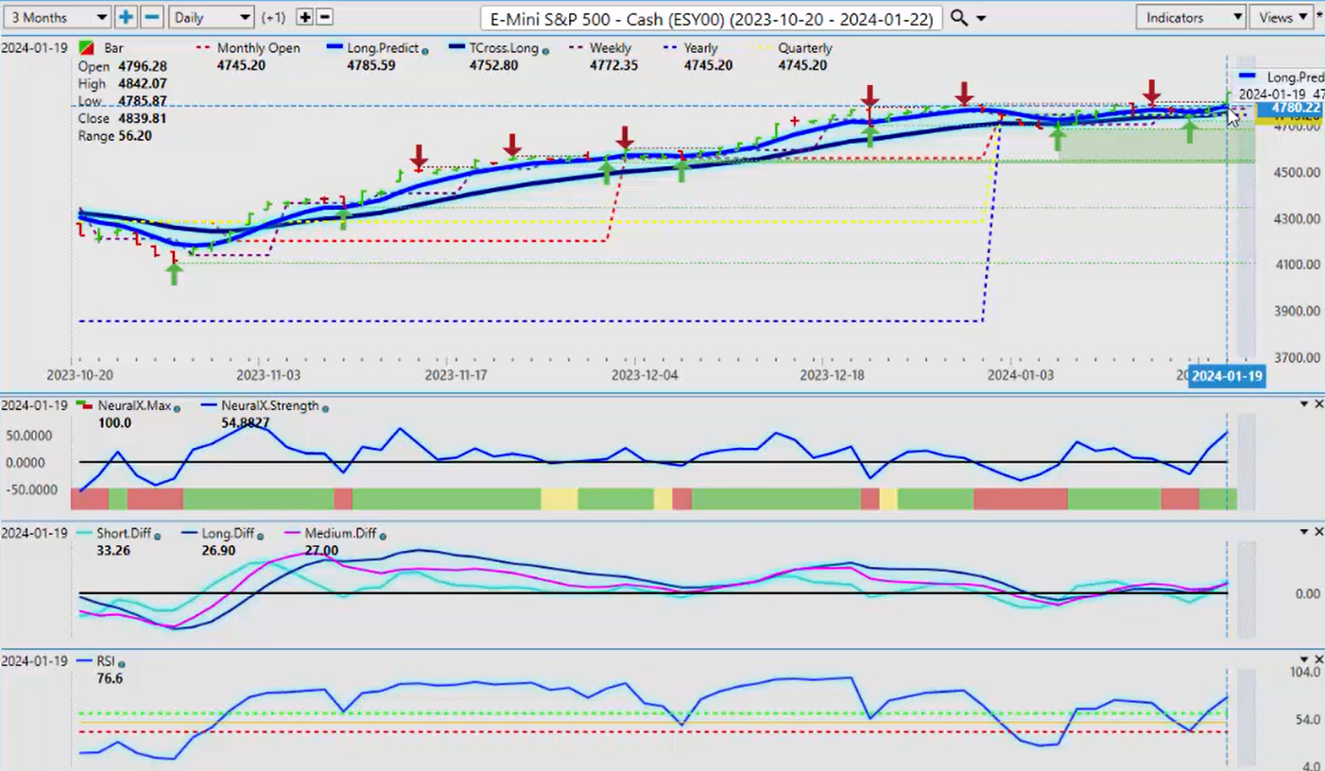Click the 2023-11-03 date axis label
The image size is (1325, 771).
click(x=267, y=375)
